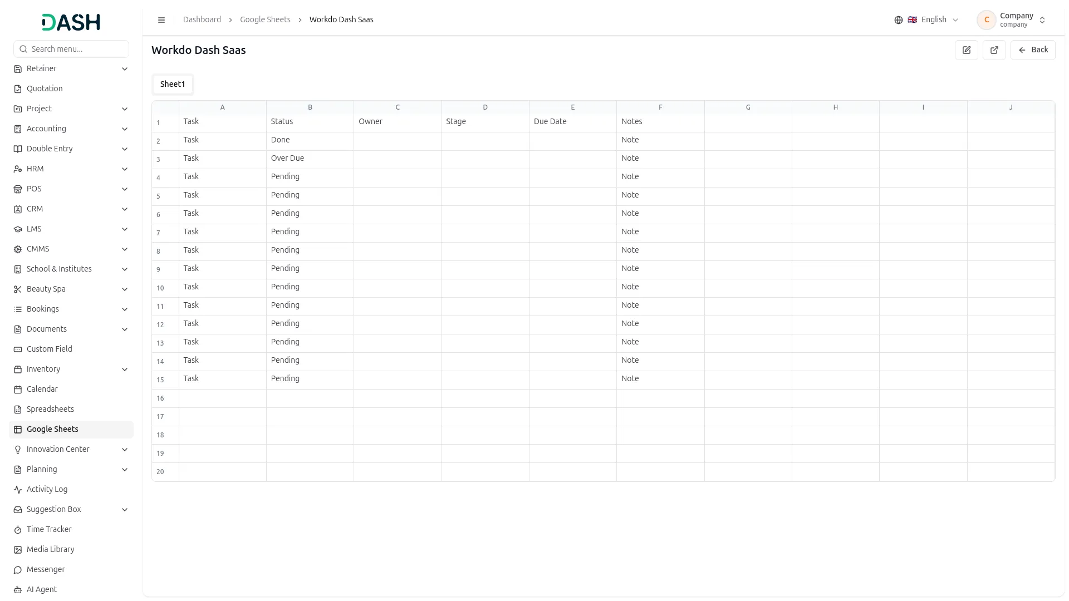Expand the Accounting menu chevron
Viewport: 1069px width, 601px height.
pyautogui.click(x=125, y=129)
